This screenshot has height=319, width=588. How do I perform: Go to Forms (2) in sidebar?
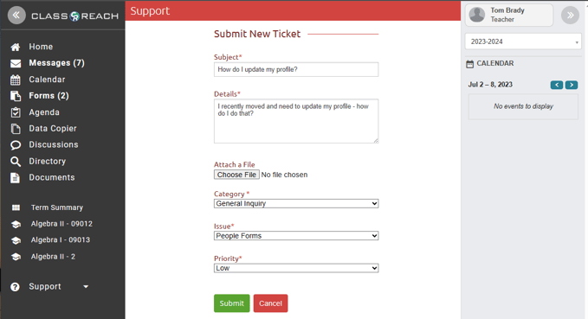coord(48,96)
